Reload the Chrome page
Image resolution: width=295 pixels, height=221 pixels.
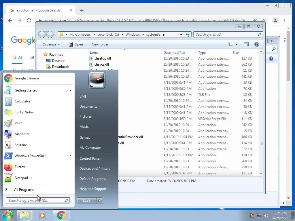pyautogui.click(x=29, y=20)
